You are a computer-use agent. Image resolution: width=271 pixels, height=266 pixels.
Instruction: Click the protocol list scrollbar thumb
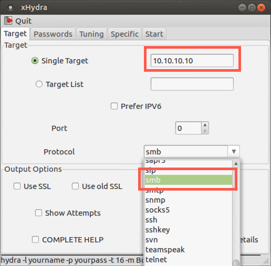[x=236, y=263]
